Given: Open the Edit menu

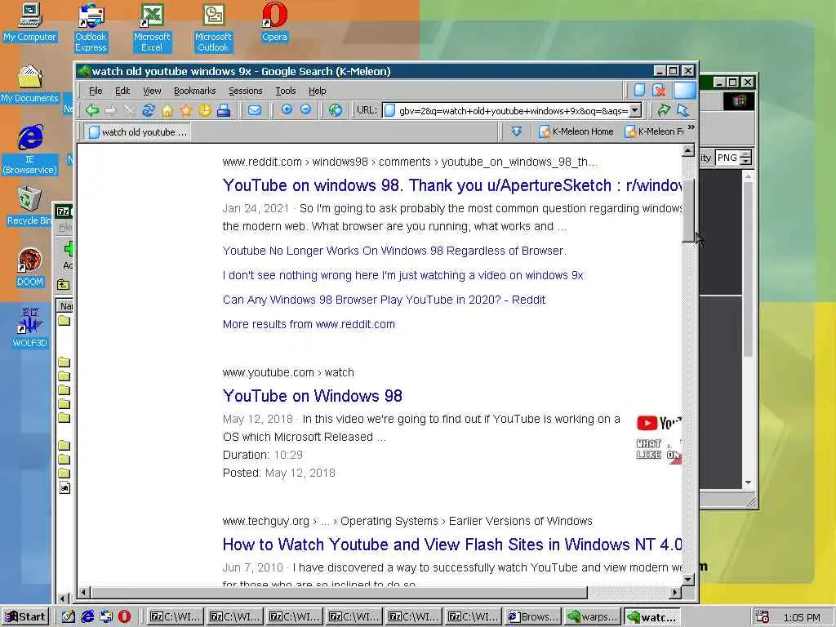Looking at the screenshot, I should pos(122,91).
